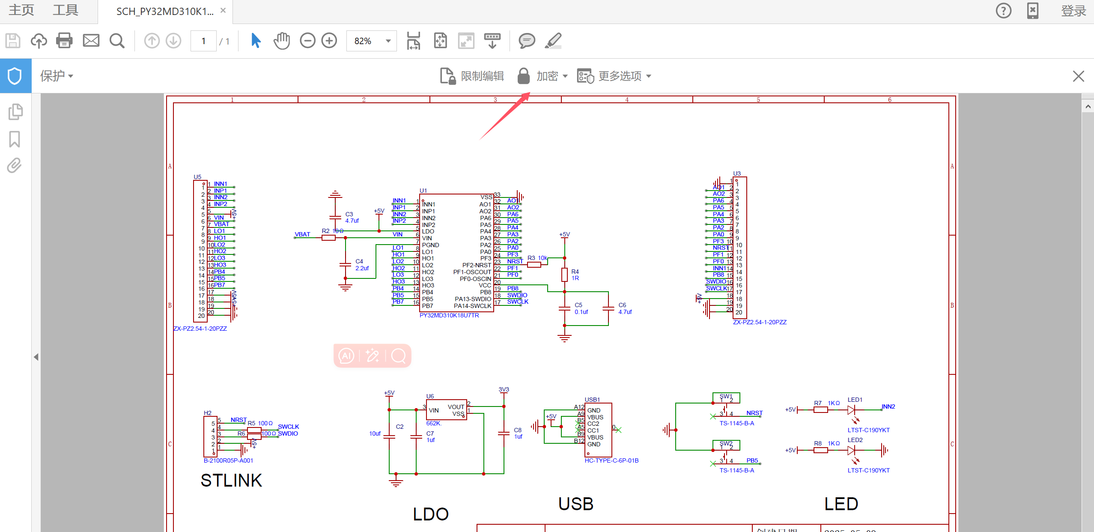Open the search magnifier tool
The image size is (1094, 532).
[x=117, y=41]
